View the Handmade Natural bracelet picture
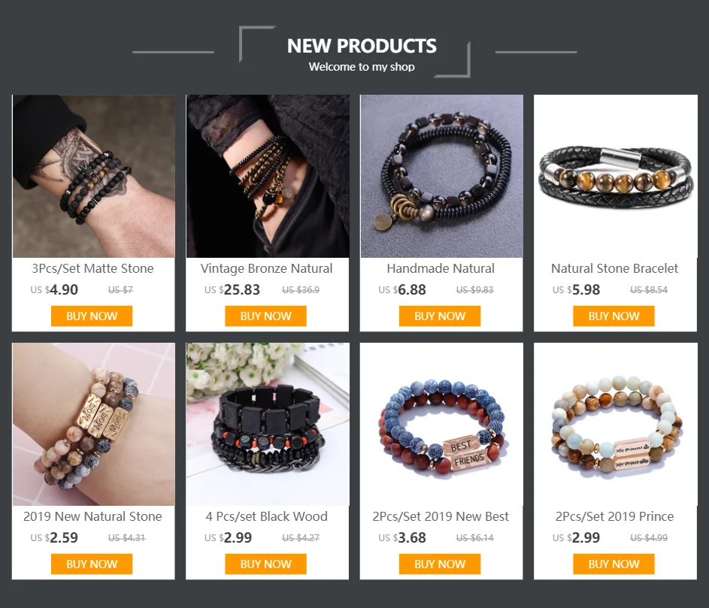Image resolution: width=709 pixels, height=608 pixels. point(442,176)
